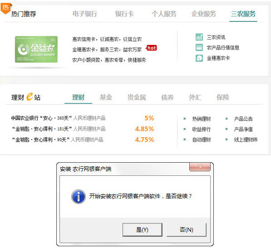
Task: Click the 4.85% yield rate
Action: tap(144, 129)
